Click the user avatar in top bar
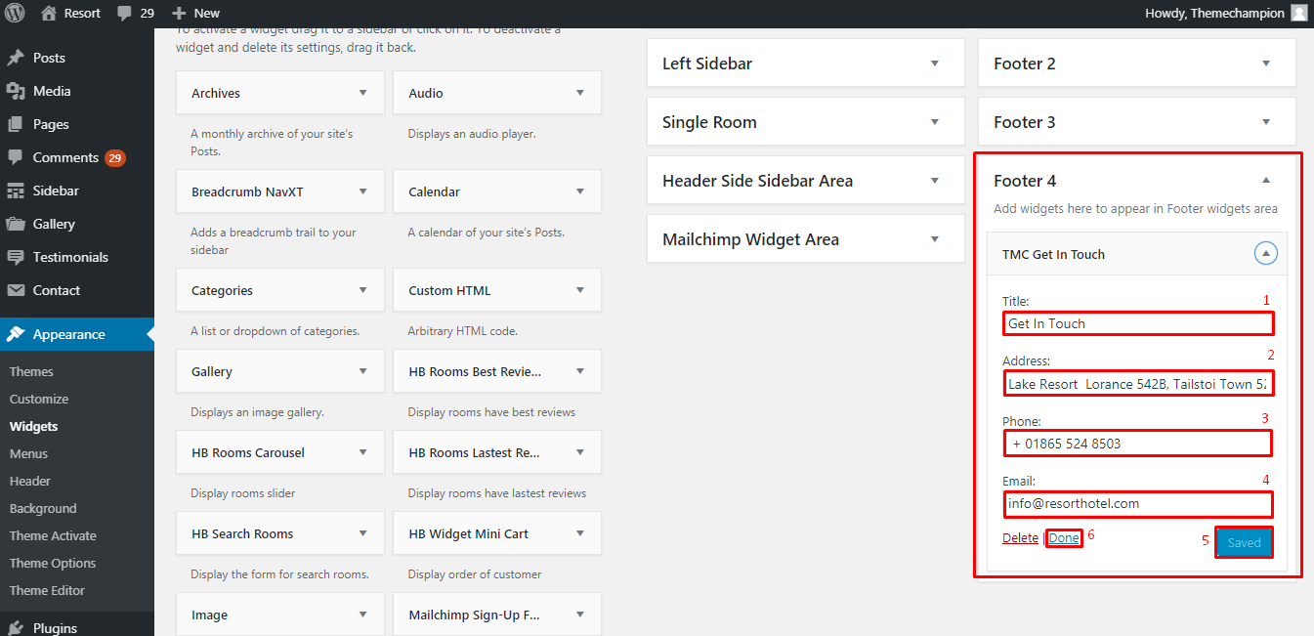Viewport: 1314px width, 636px height. tap(1298, 13)
